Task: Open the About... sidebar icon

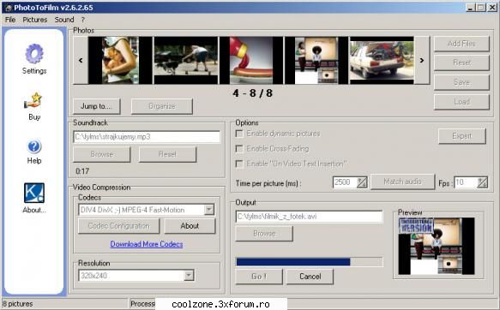Action: (x=34, y=193)
